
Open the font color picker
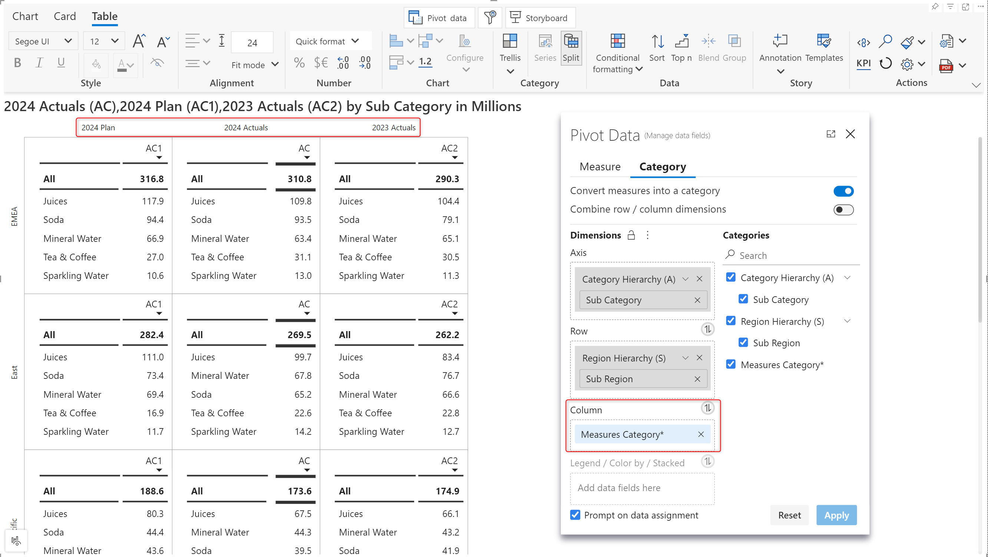pyautogui.click(x=125, y=64)
